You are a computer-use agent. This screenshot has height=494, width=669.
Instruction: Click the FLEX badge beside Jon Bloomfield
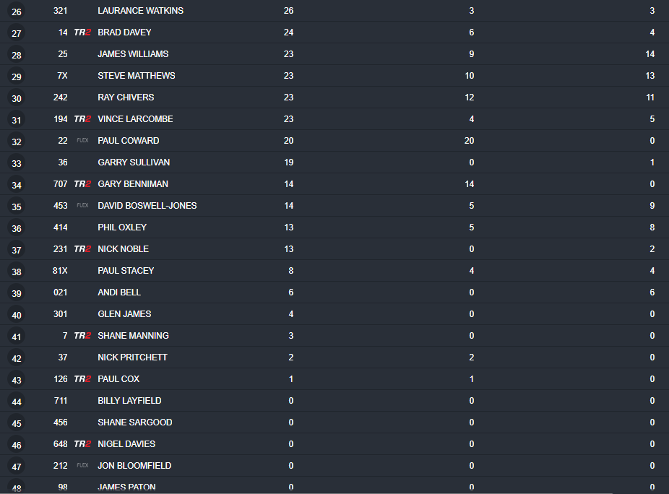pyautogui.click(x=82, y=465)
